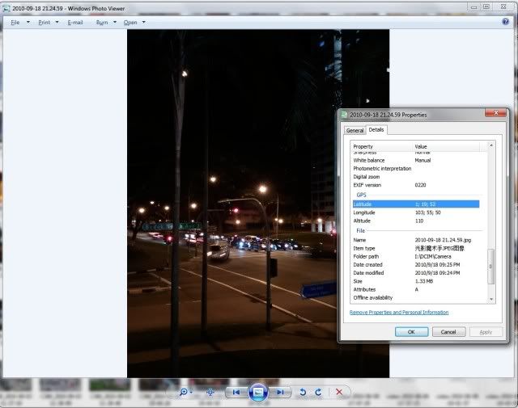518x408 pixels.
Task: Click the E-mail menu item
Action: pos(74,23)
